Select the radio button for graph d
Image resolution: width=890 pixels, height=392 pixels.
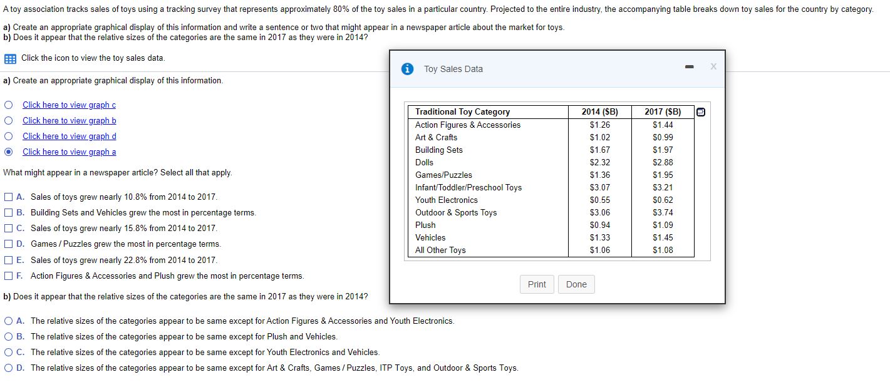(x=9, y=136)
